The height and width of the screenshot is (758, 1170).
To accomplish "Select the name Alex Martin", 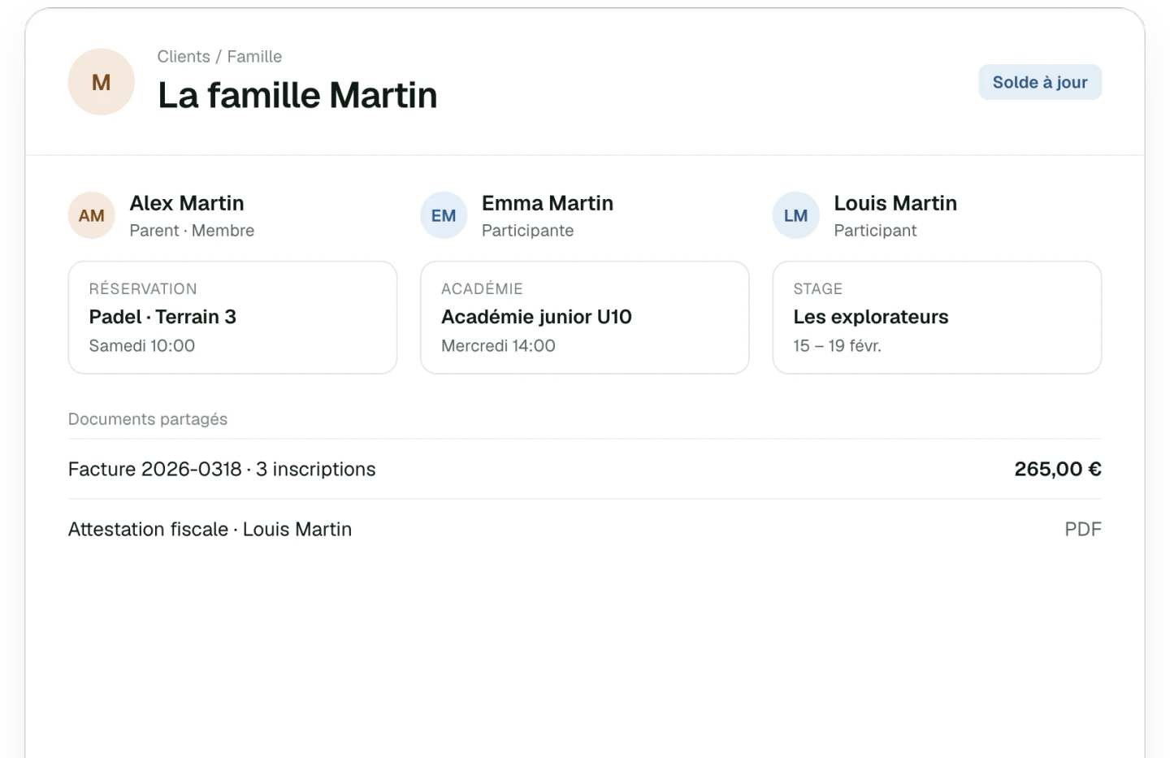I will coord(187,203).
